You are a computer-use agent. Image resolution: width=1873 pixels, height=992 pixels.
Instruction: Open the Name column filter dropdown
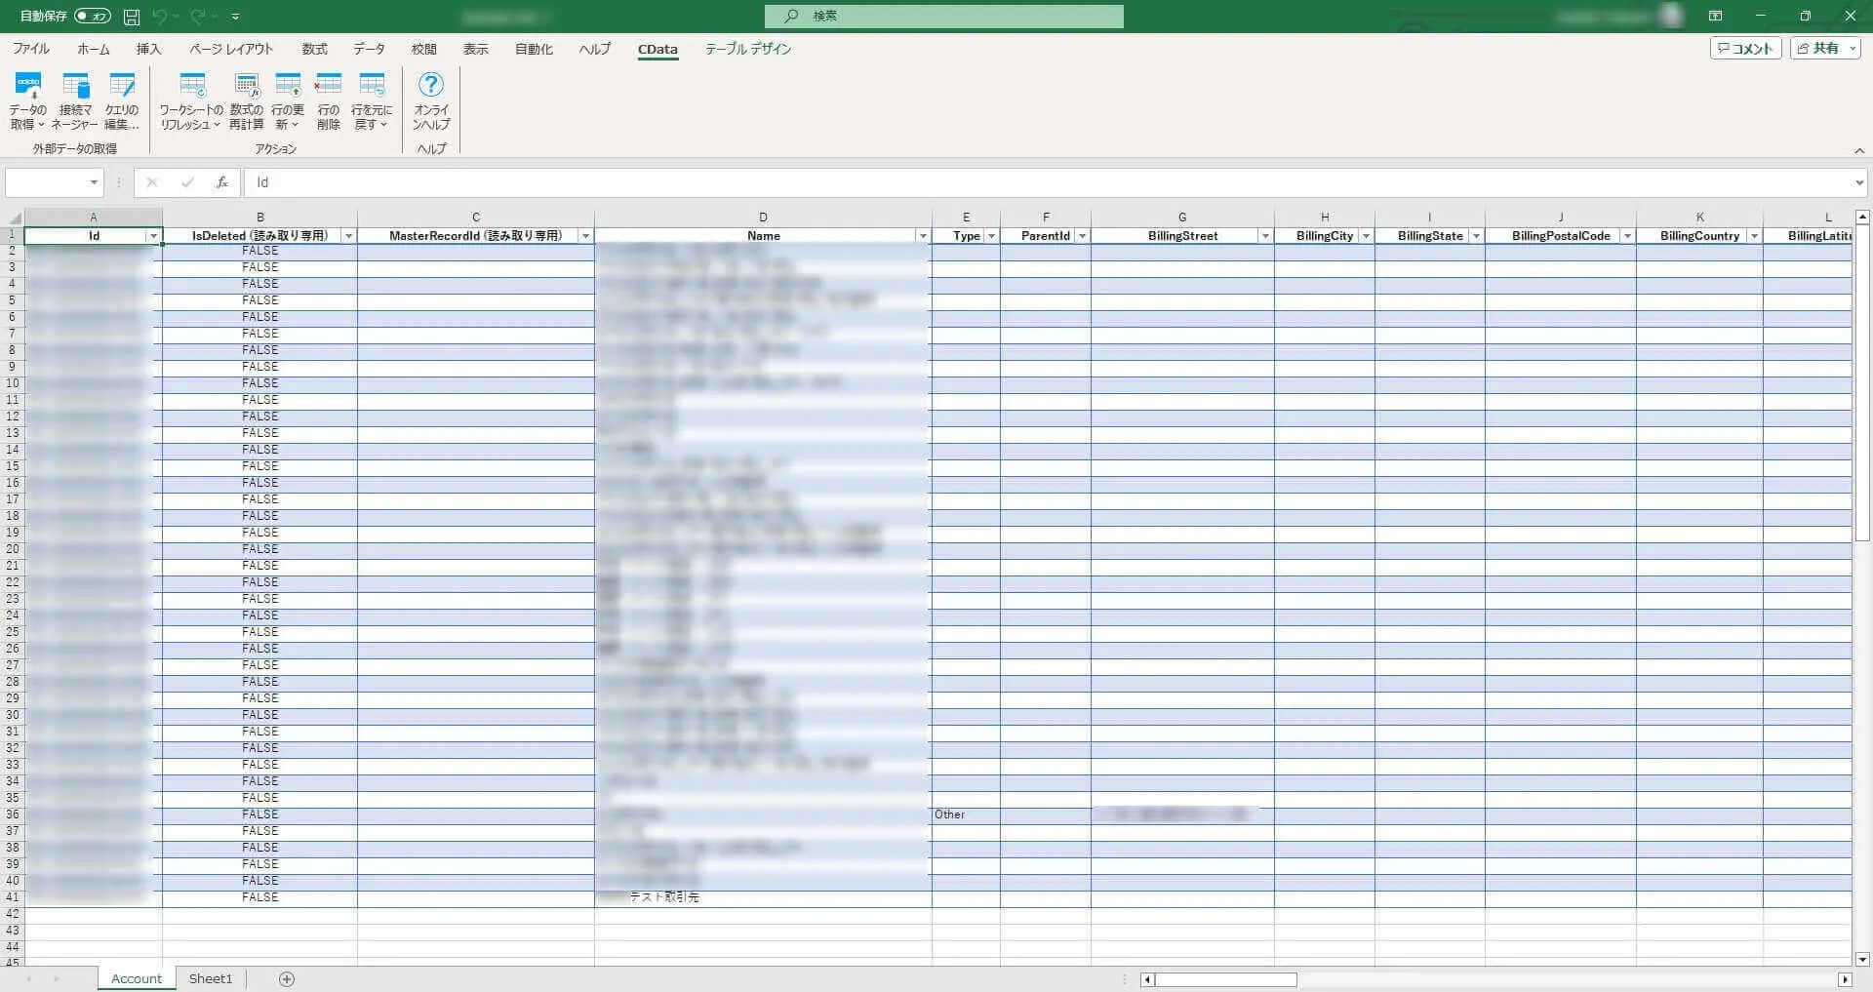[923, 236]
